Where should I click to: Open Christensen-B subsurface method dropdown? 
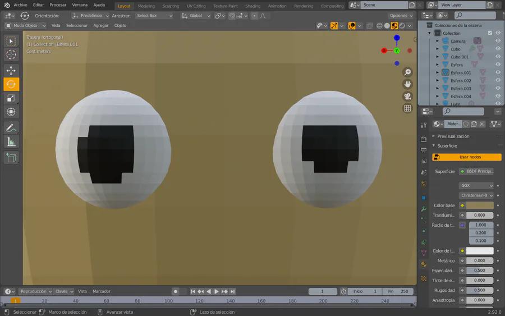coord(476,195)
